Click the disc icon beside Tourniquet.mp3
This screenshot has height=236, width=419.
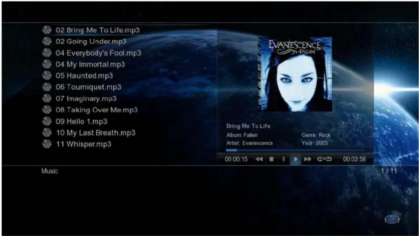click(x=47, y=87)
